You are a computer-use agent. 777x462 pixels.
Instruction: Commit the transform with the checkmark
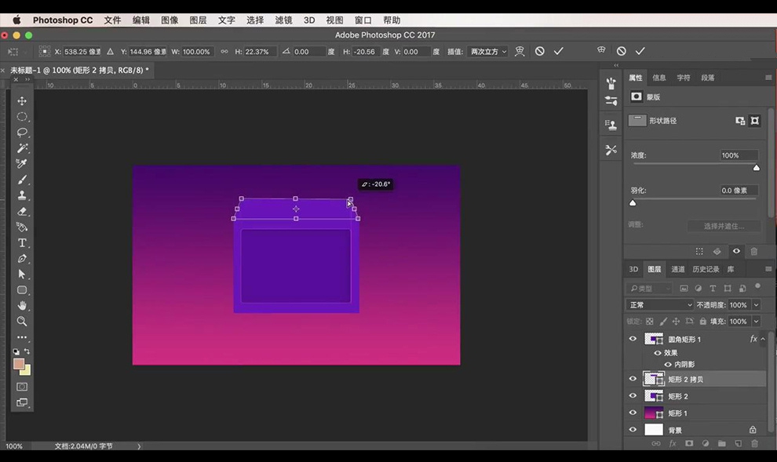tap(559, 51)
